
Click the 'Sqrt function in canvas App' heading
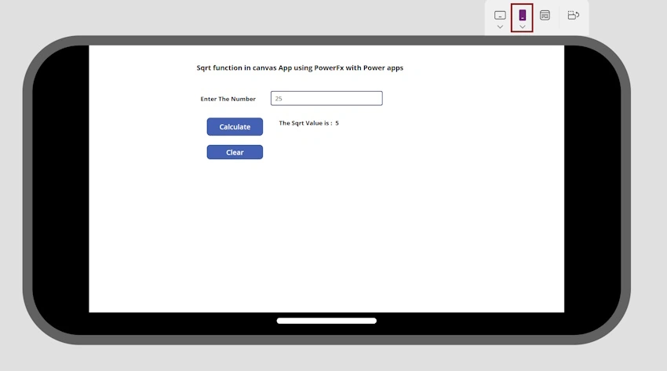[x=300, y=68]
